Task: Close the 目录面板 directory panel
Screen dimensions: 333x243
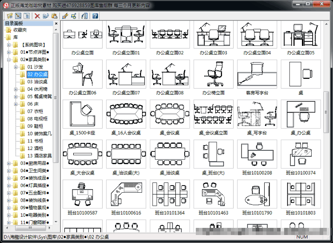Action: [56, 24]
